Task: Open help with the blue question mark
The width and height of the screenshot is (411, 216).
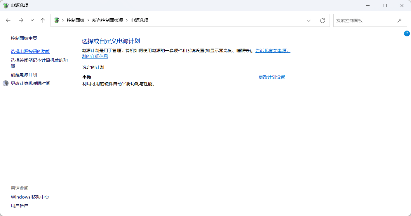Action: pos(407,33)
